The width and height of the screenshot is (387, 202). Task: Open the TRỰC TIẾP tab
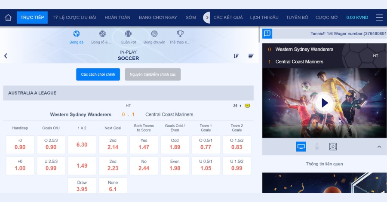pos(32,18)
